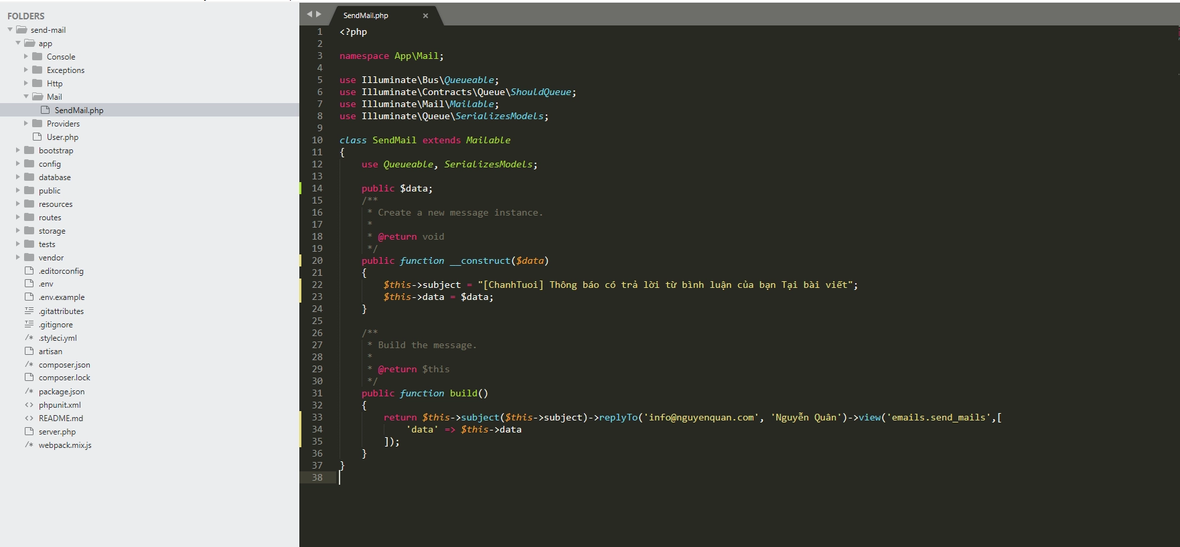Open composer.json in the file tree
Viewport: 1180px width, 547px height.
[64, 365]
